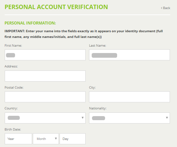The height and width of the screenshot is (147, 177).
Task: Open the birth Month dropdown
Action: coord(46,139)
